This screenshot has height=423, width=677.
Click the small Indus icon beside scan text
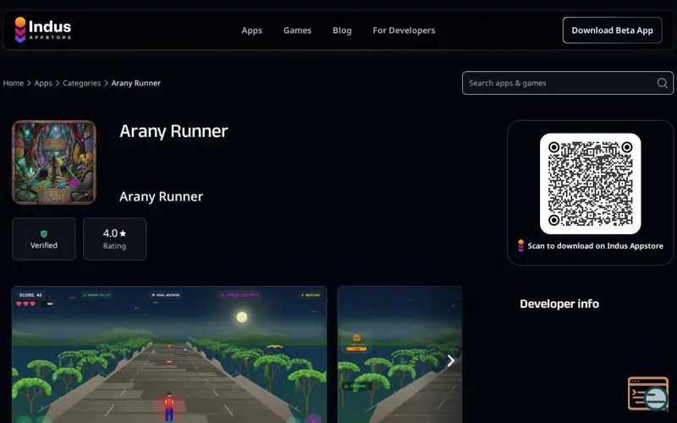click(x=520, y=245)
